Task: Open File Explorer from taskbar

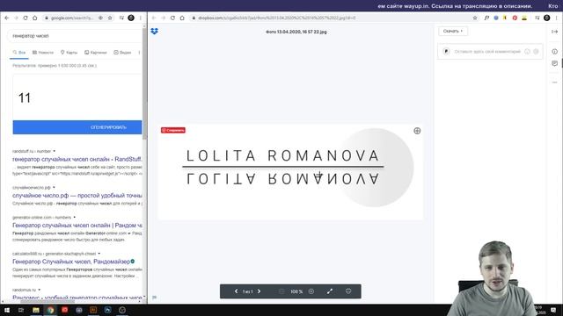Action: (x=36, y=310)
